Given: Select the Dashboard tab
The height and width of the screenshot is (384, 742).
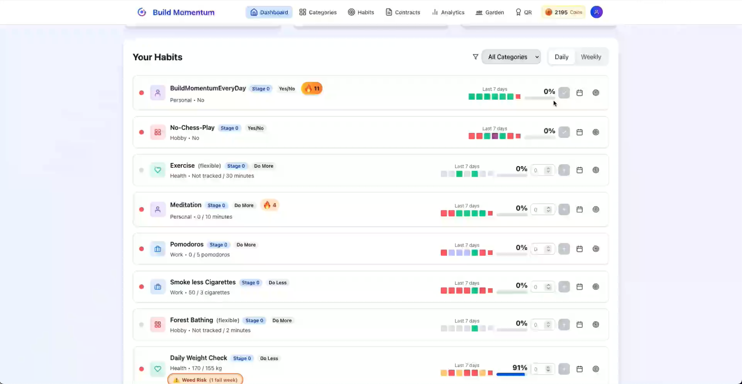Looking at the screenshot, I should click(x=269, y=12).
